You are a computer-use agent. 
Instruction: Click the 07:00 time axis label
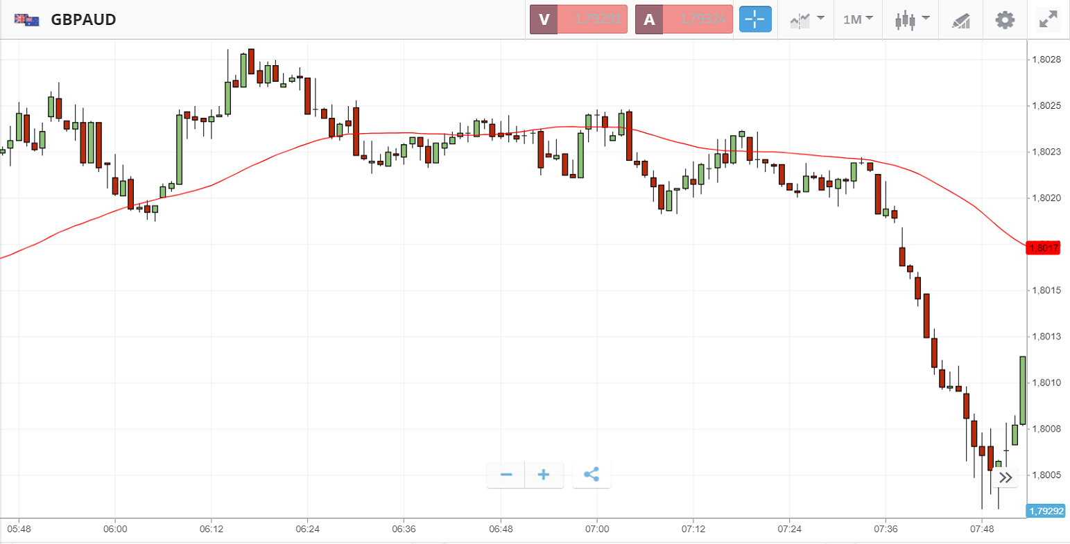tap(597, 529)
